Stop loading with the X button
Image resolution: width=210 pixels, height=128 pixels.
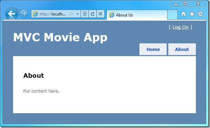101,14
